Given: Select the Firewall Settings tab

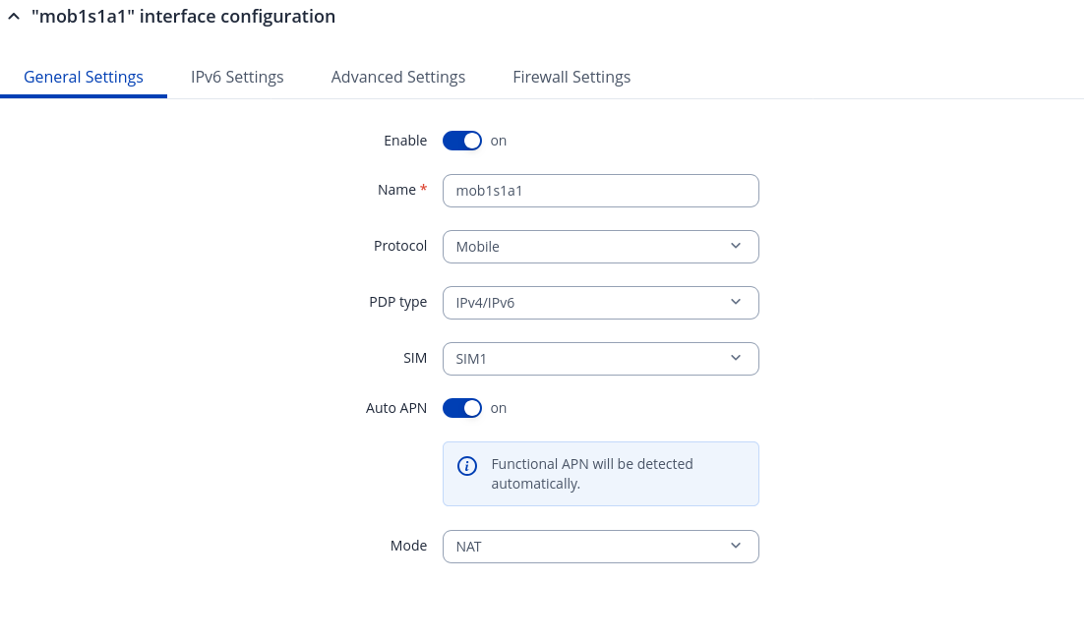Looking at the screenshot, I should pyautogui.click(x=572, y=77).
